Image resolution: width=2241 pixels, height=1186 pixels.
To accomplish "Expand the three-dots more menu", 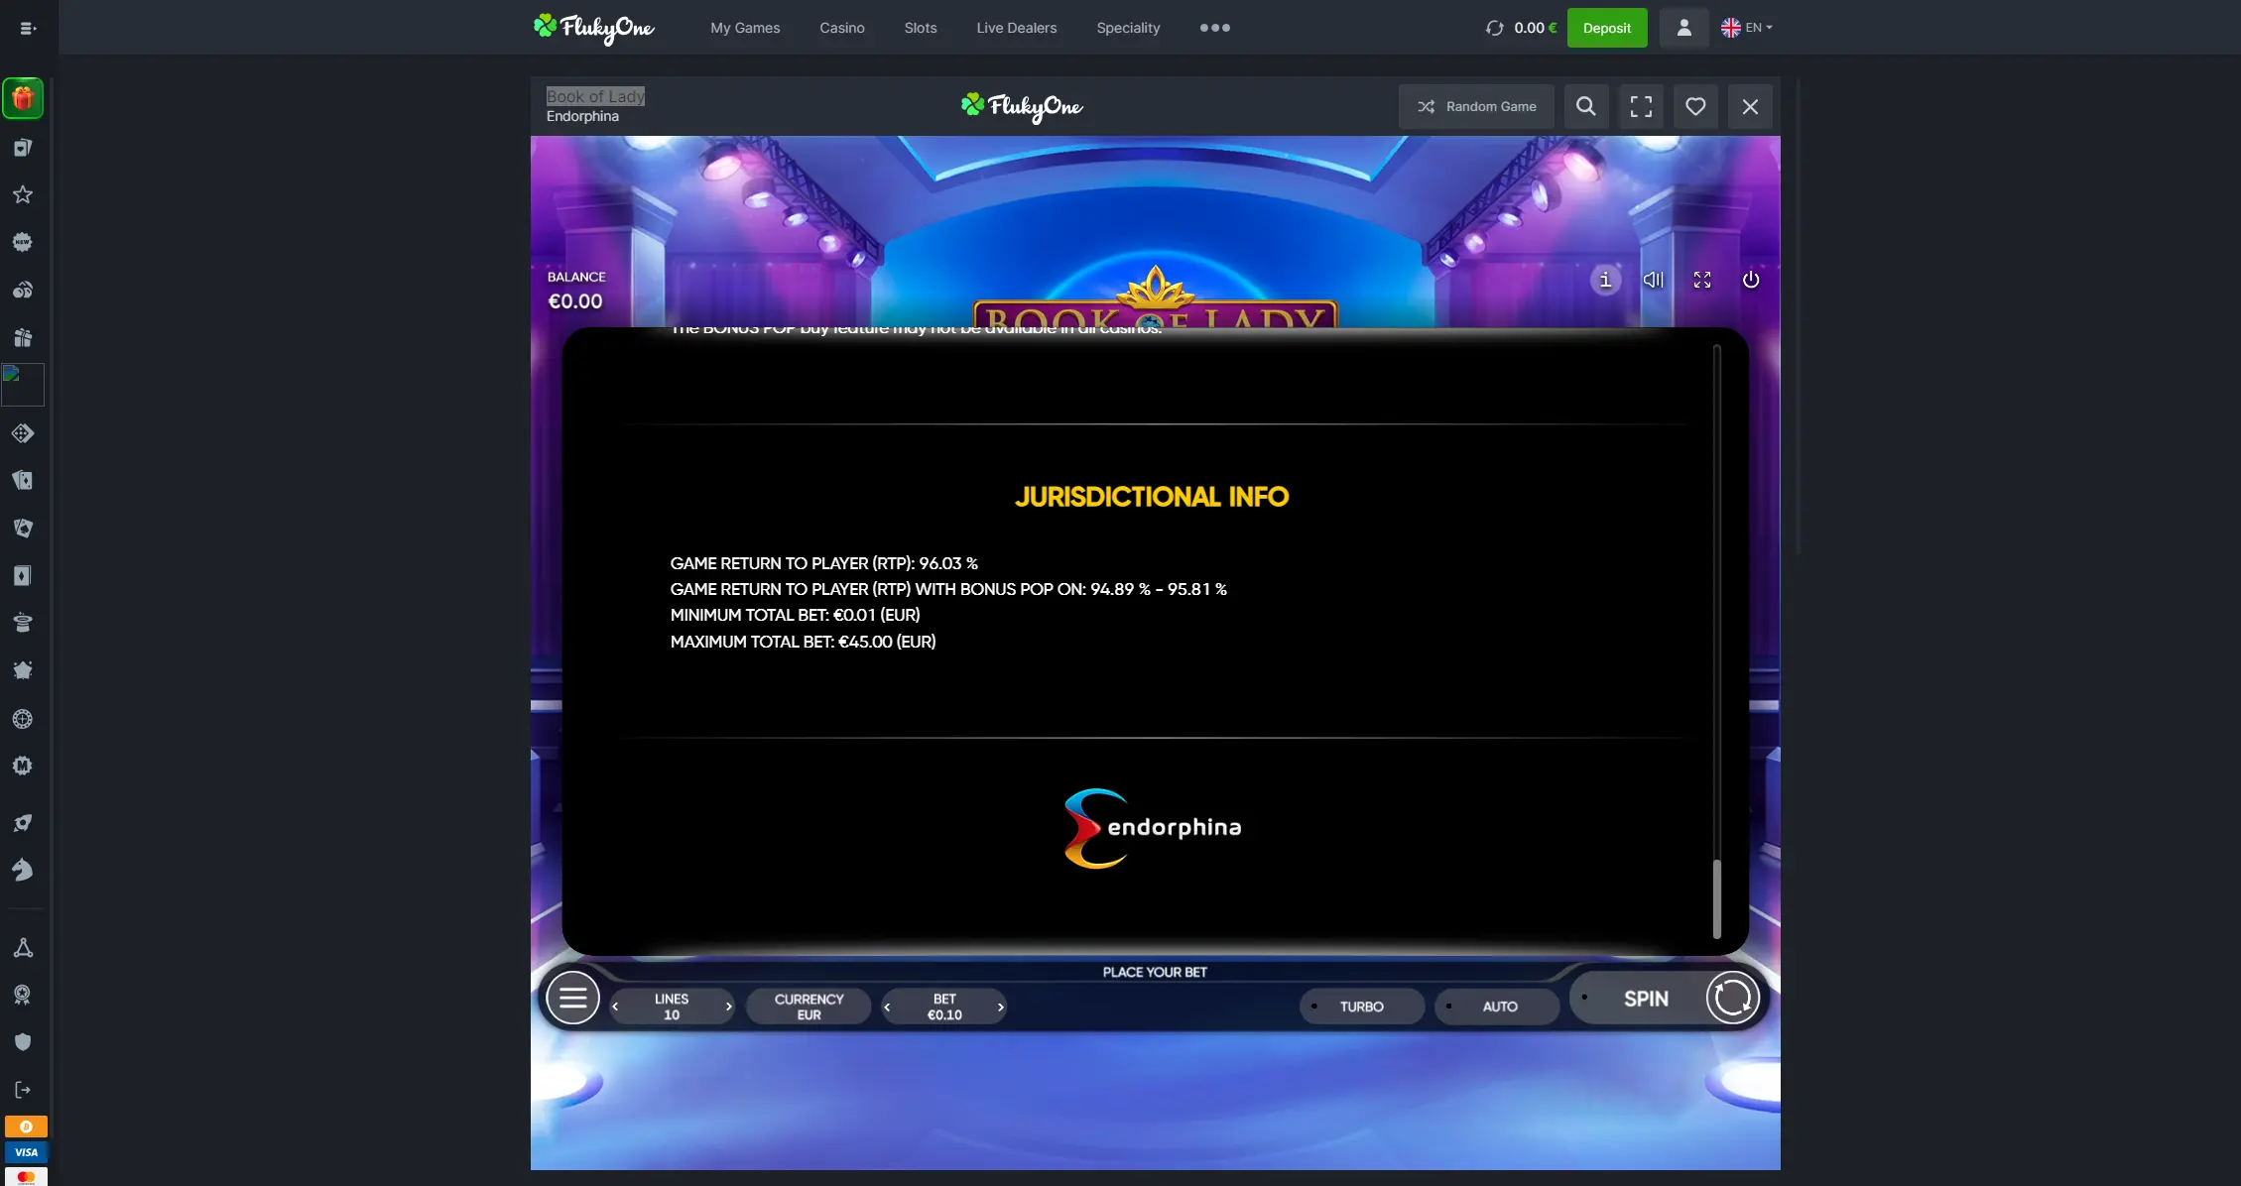I will [1215, 28].
